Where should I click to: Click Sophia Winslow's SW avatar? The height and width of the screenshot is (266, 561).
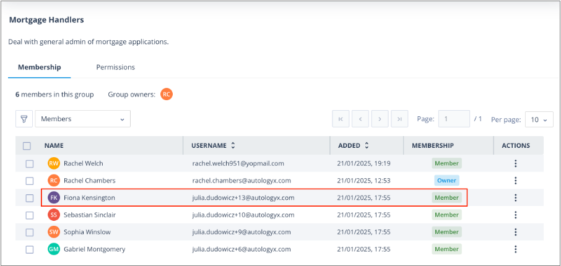click(x=54, y=232)
